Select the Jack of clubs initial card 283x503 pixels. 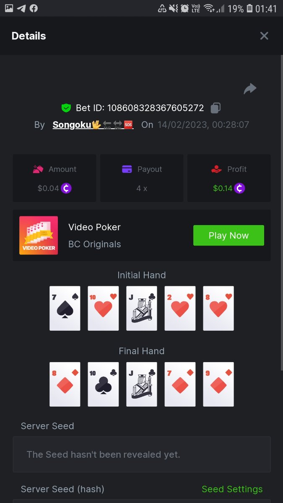142,309
